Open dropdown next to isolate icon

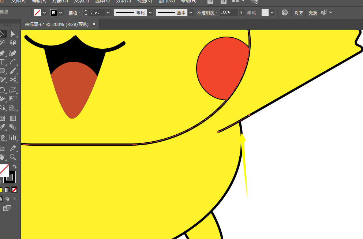(330, 12)
